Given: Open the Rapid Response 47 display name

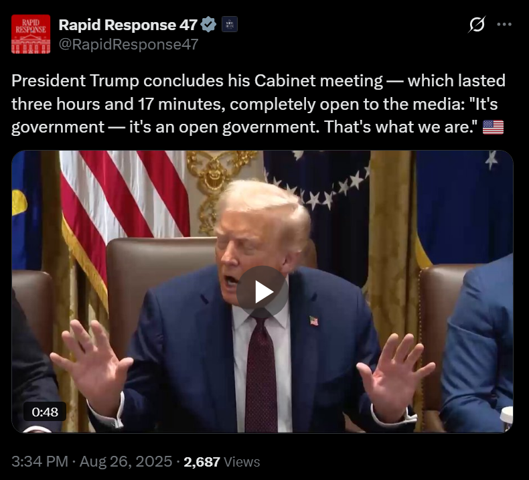Looking at the screenshot, I should click(x=128, y=25).
